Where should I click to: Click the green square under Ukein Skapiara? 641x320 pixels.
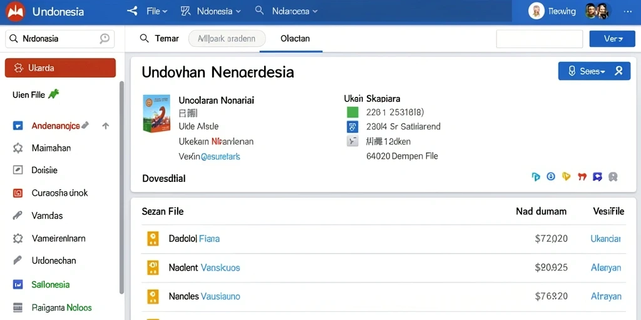coord(352,112)
